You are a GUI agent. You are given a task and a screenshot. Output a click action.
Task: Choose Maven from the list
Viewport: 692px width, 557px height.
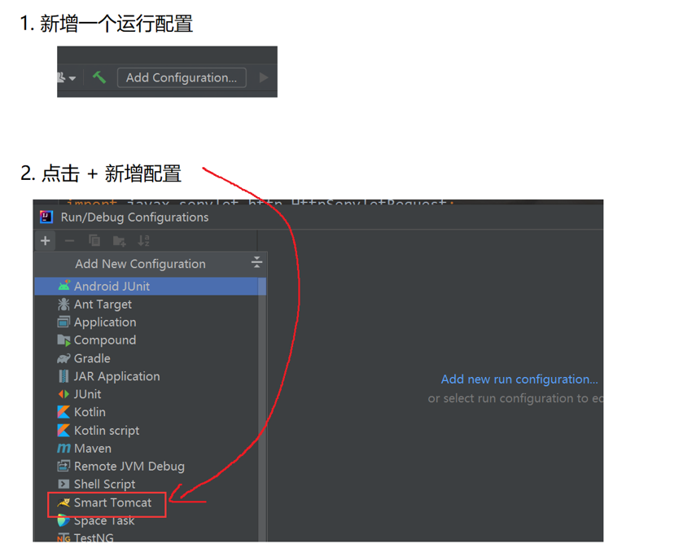coord(147,449)
